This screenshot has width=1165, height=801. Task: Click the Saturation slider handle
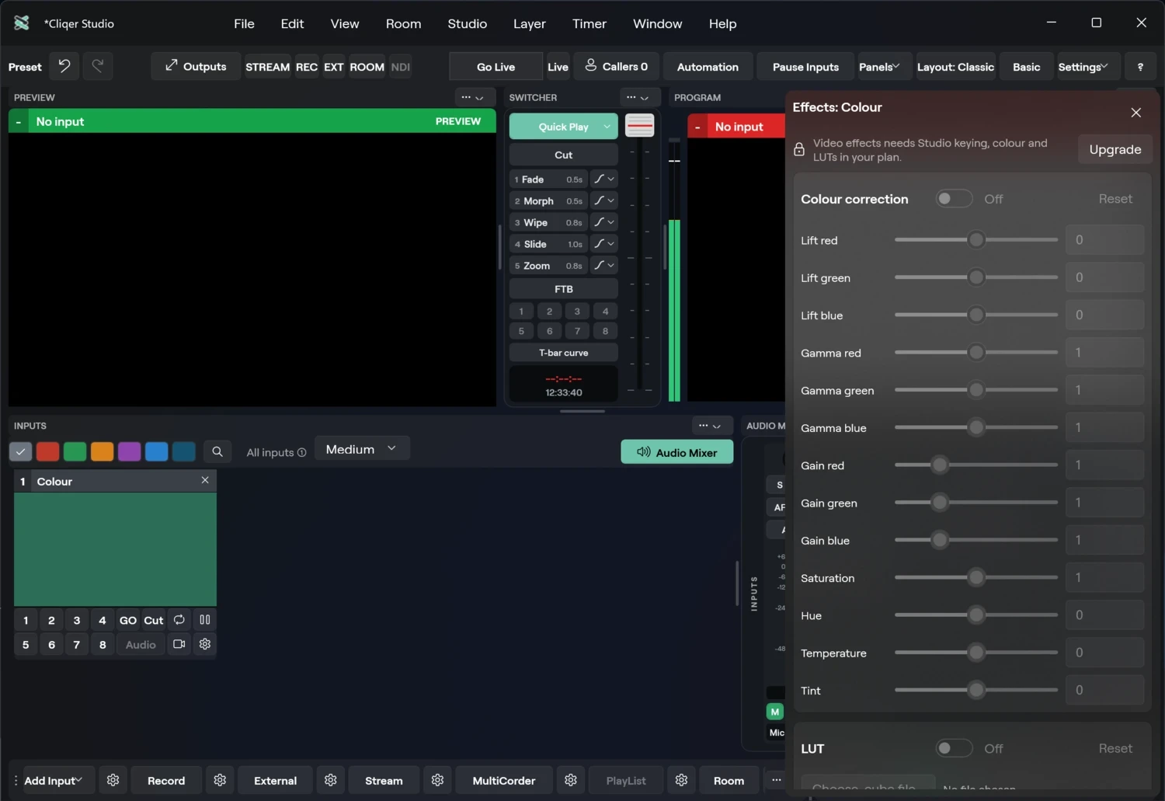click(976, 577)
